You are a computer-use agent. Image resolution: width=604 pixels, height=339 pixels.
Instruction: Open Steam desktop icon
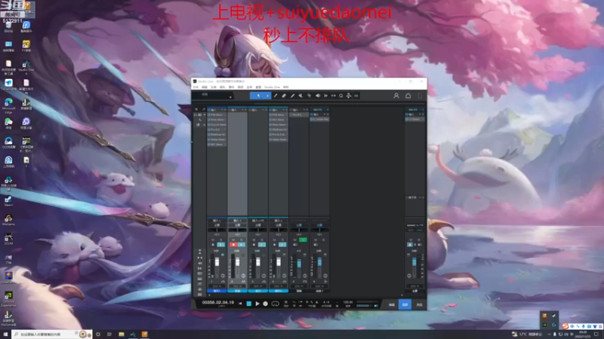(x=8, y=201)
